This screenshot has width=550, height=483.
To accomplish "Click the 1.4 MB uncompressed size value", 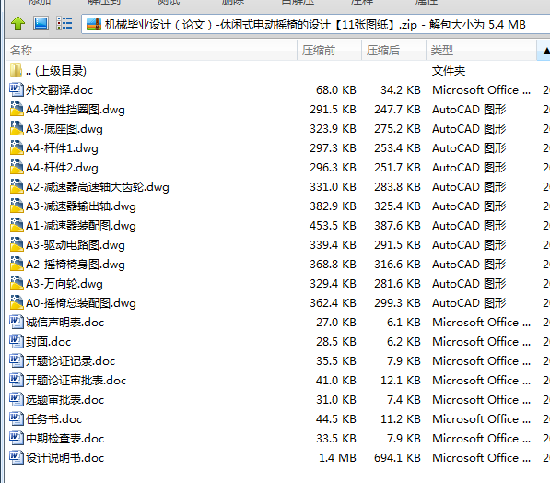I will 337,457.
